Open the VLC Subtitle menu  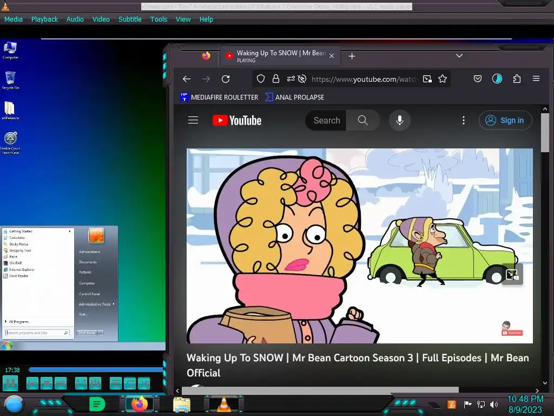point(130,19)
